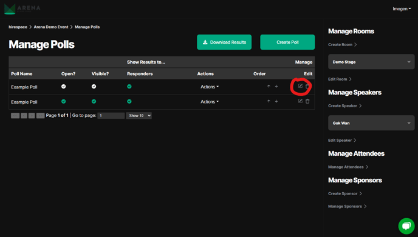
Task: Expand the Gok Wan speaker selector
Action: (371, 123)
